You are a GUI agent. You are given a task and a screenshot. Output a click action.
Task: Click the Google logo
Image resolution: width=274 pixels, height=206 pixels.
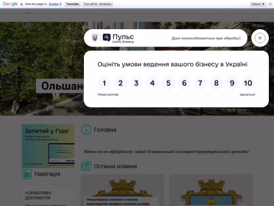[10, 4]
